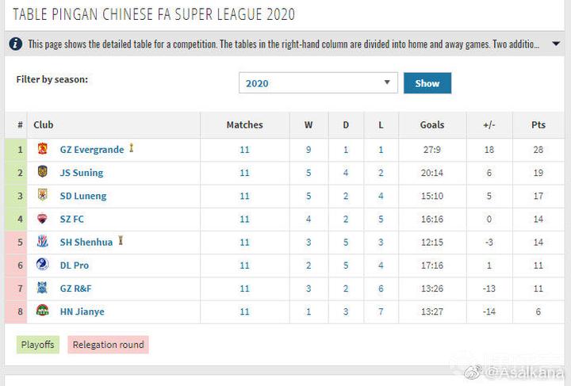Open the 2020 season filter dropdown
The width and height of the screenshot is (571, 386).
point(318,83)
